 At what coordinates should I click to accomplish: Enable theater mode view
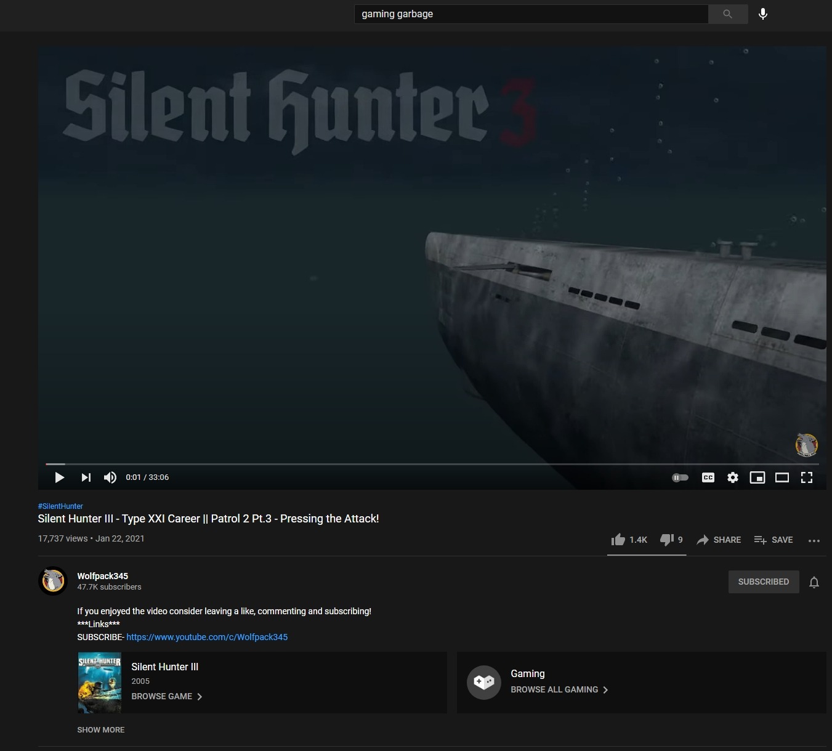(782, 477)
